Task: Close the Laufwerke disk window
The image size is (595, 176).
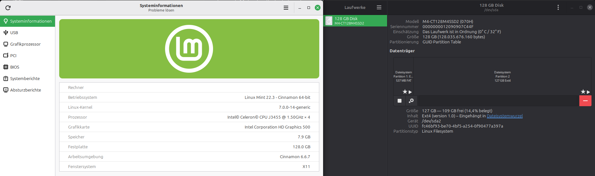Action: point(590,7)
